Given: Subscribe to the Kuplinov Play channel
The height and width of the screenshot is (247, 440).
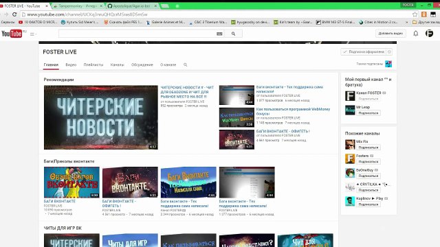Looking at the screenshot, I should [368, 204].
